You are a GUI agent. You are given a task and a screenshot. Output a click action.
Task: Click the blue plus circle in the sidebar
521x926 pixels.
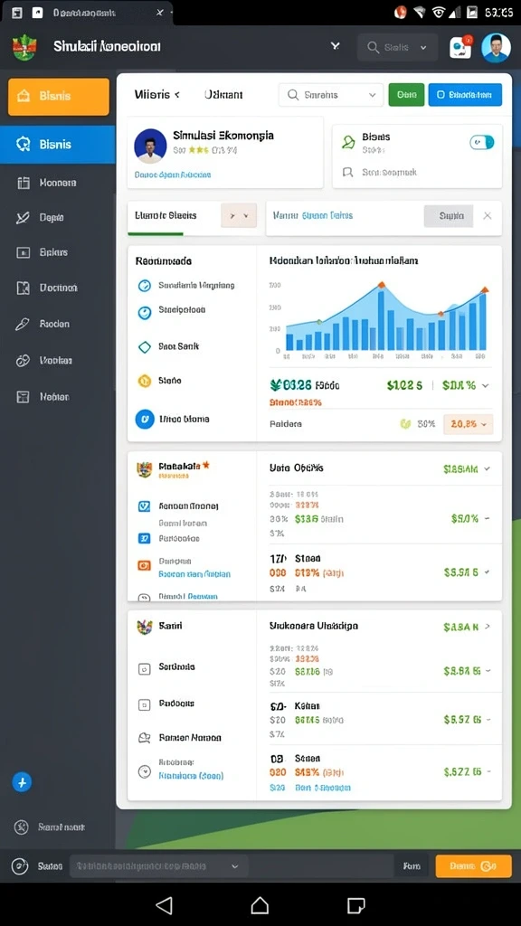point(22,782)
